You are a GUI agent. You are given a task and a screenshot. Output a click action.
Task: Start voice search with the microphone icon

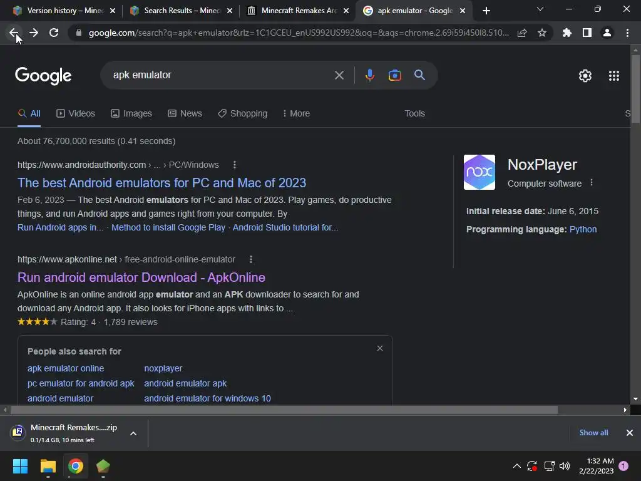pos(369,75)
